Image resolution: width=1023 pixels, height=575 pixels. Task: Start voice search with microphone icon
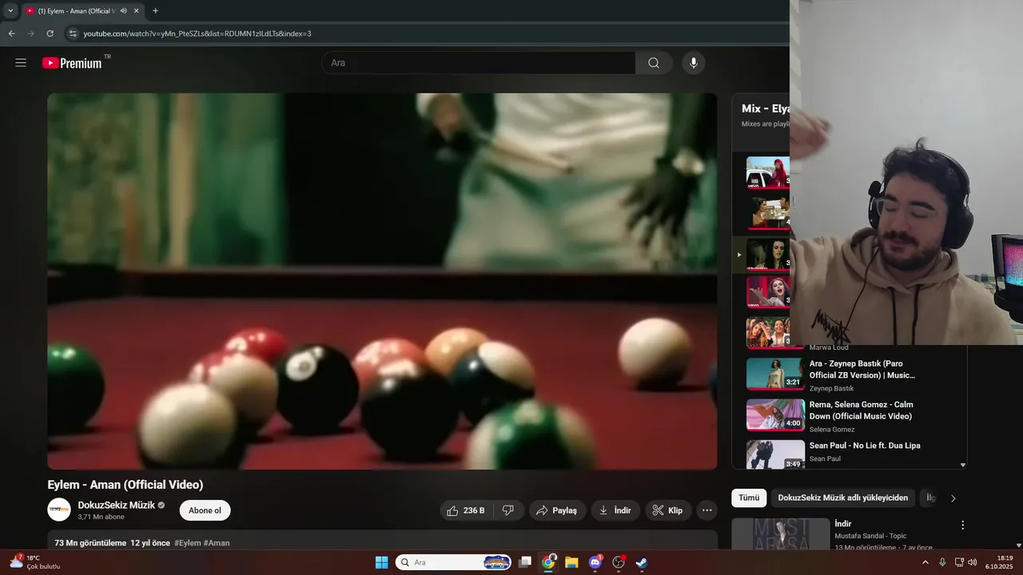tap(694, 63)
